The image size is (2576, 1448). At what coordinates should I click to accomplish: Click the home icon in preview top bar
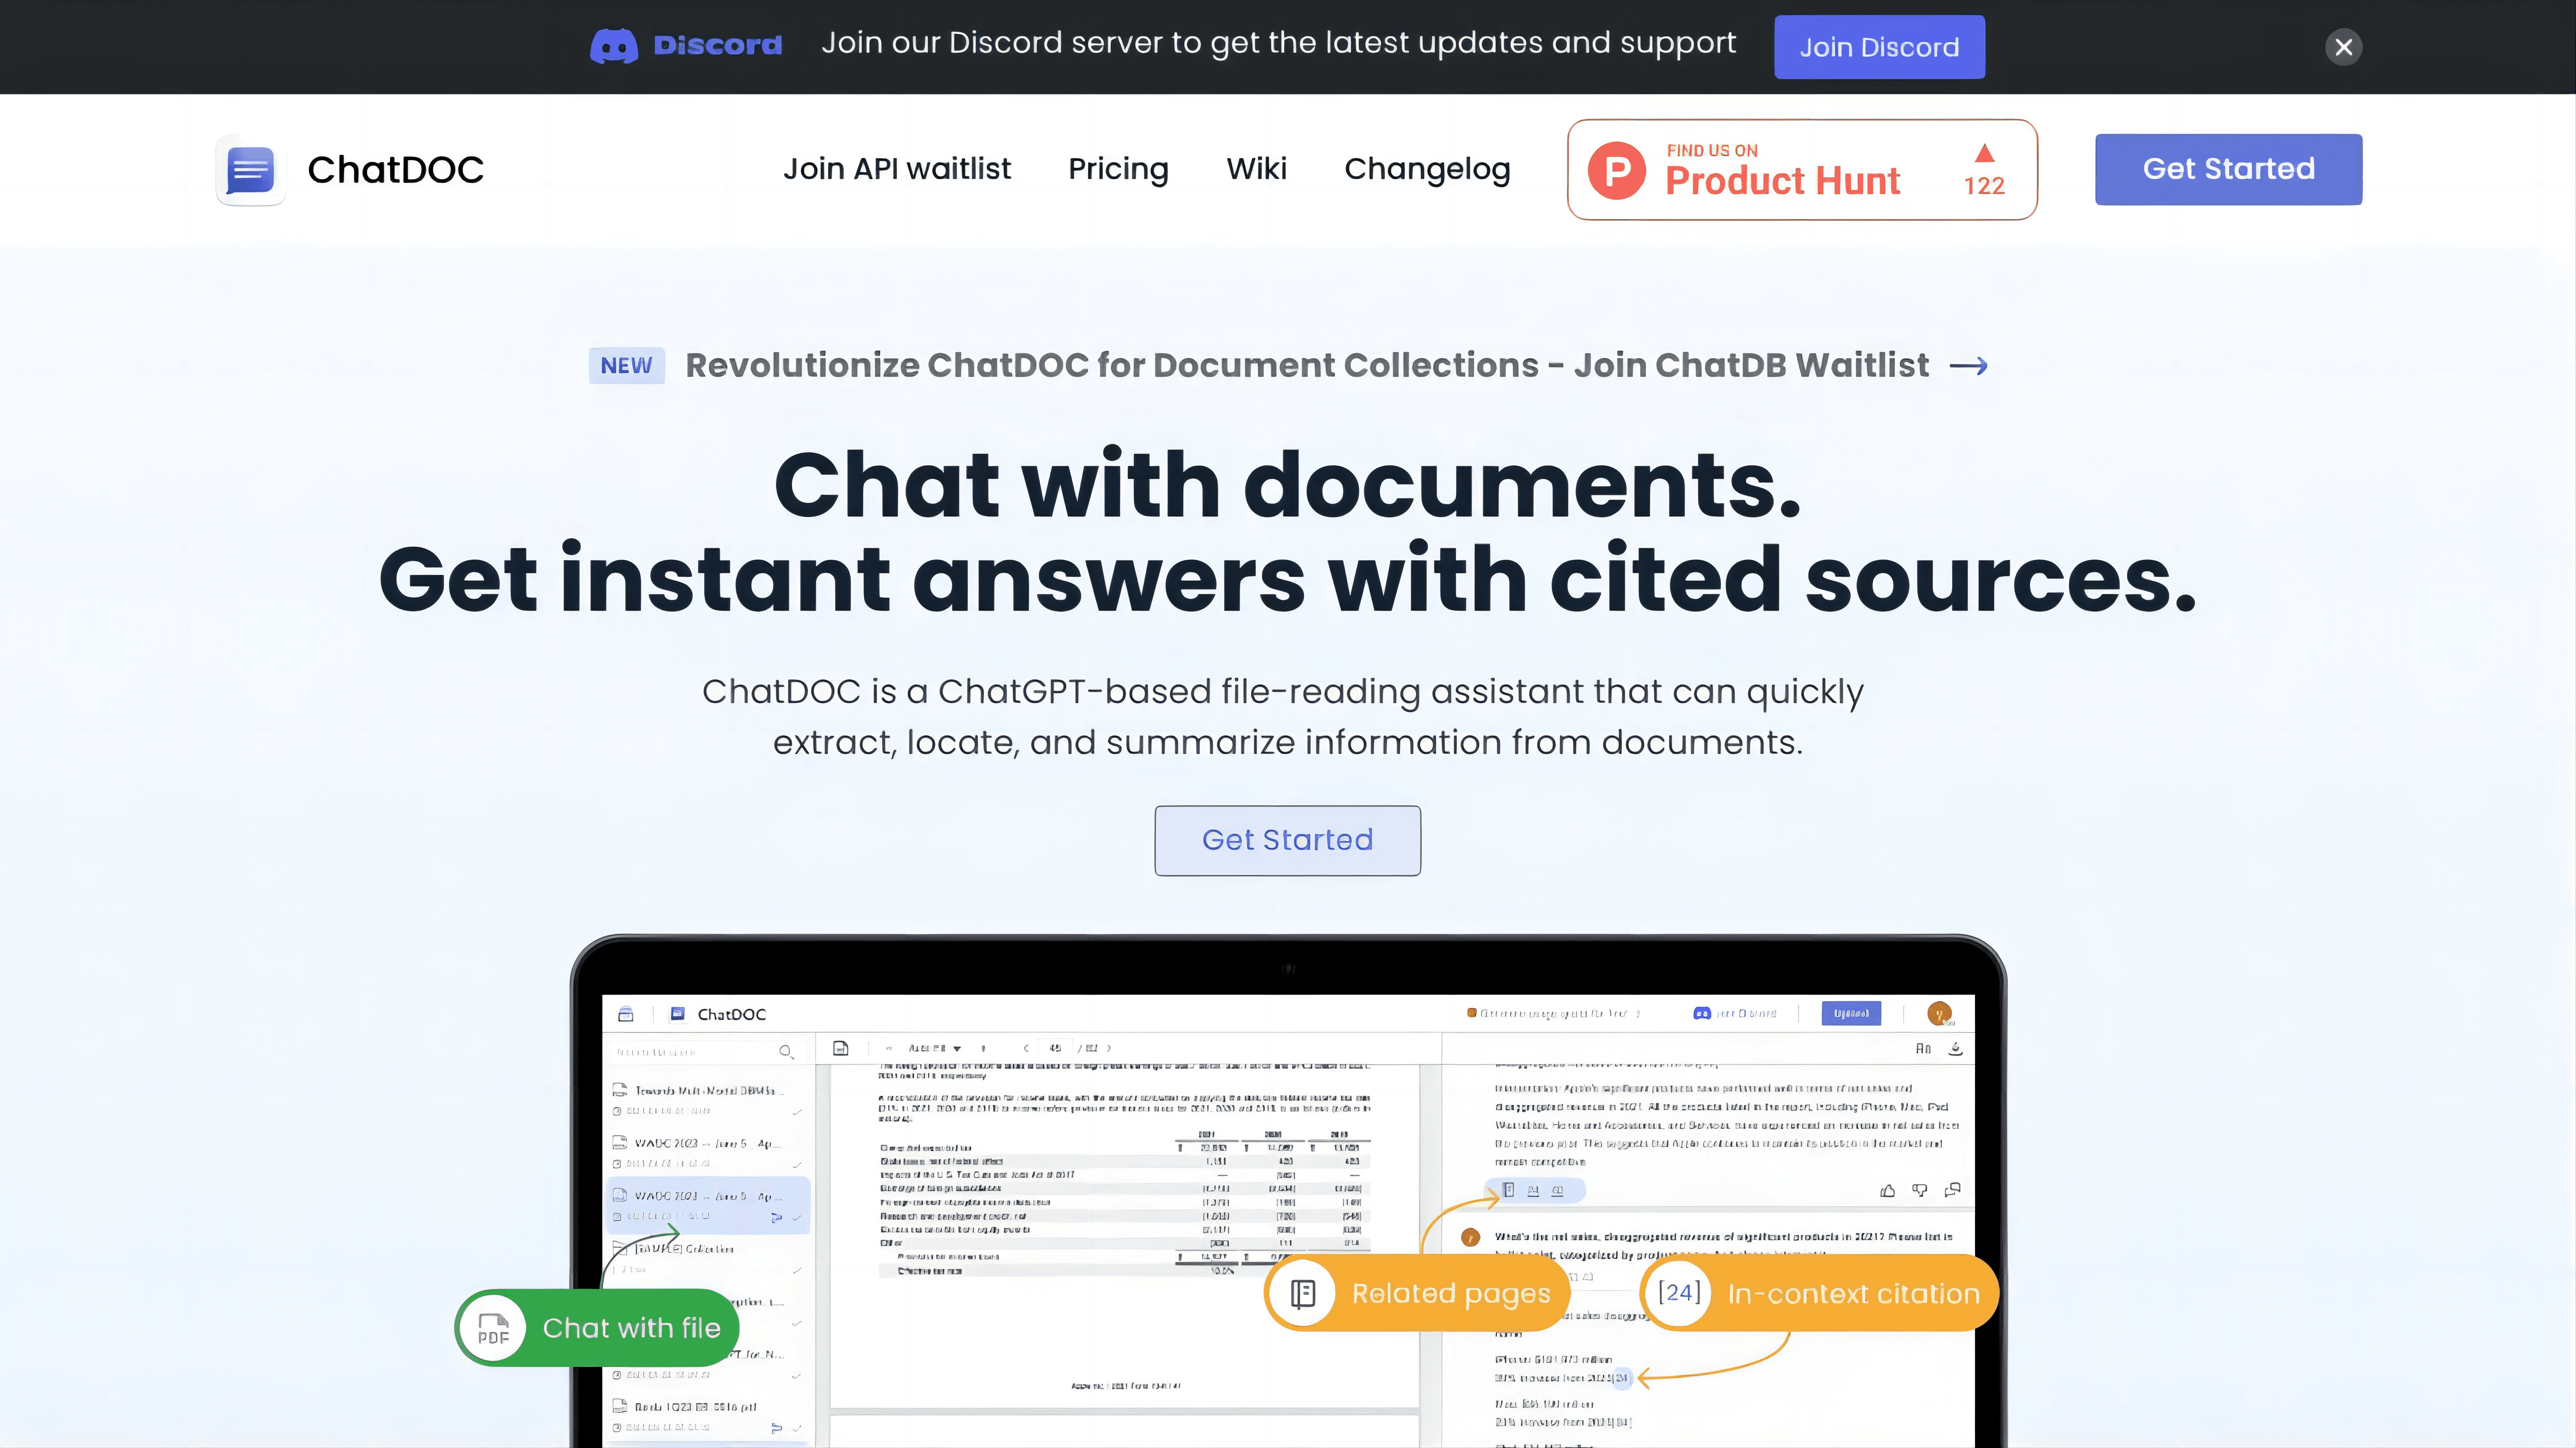click(626, 1014)
